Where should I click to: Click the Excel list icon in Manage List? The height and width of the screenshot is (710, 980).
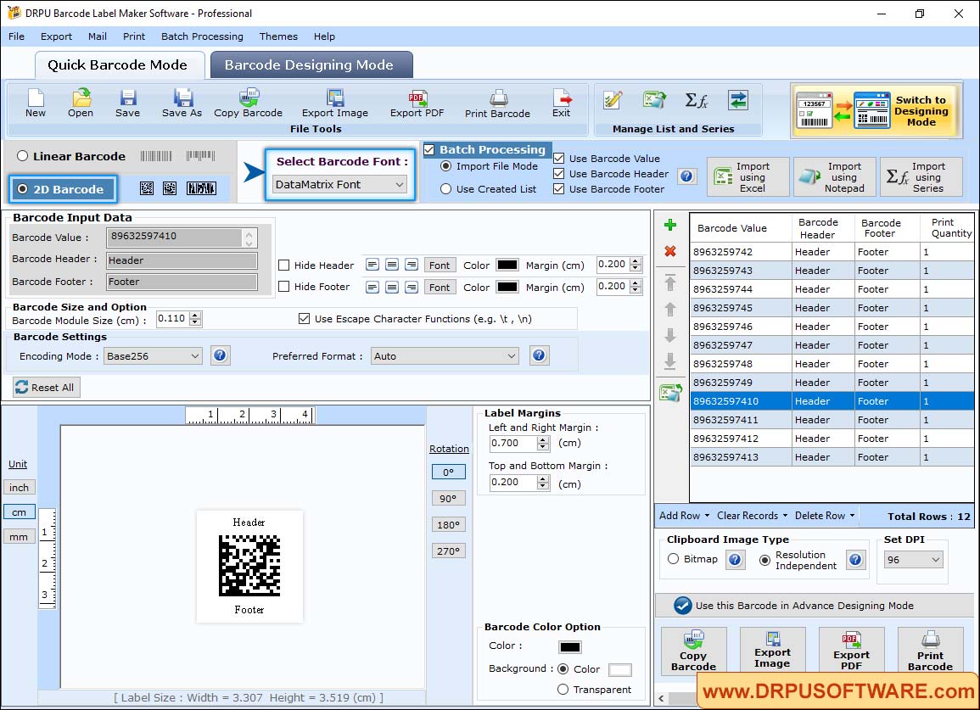(654, 100)
